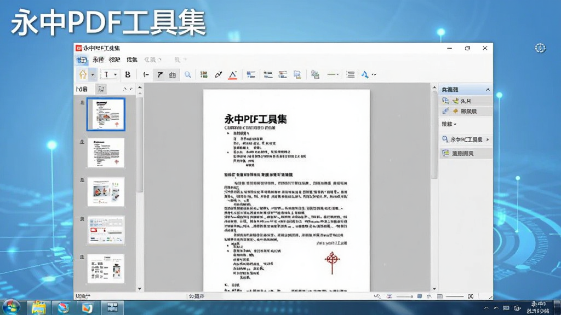Click the blue shape icon before the overflow dots
Image resolution: width=561 pixels, height=315 pixels.
(364, 74)
